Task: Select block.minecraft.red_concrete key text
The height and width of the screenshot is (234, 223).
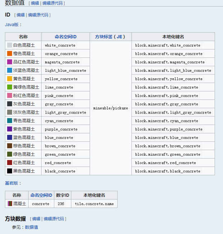Action: point(165,163)
